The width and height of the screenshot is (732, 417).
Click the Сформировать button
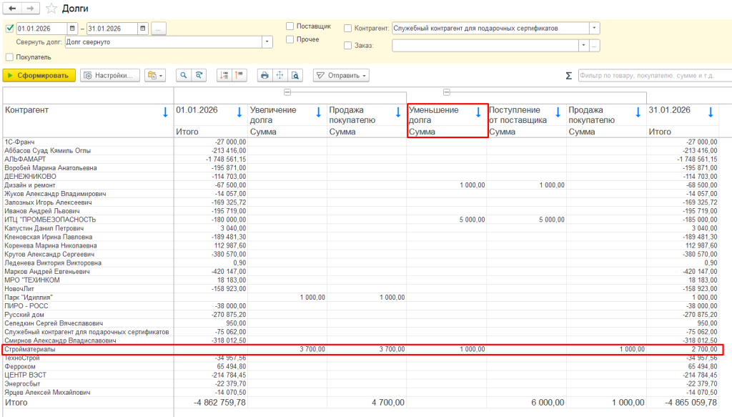[39, 75]
